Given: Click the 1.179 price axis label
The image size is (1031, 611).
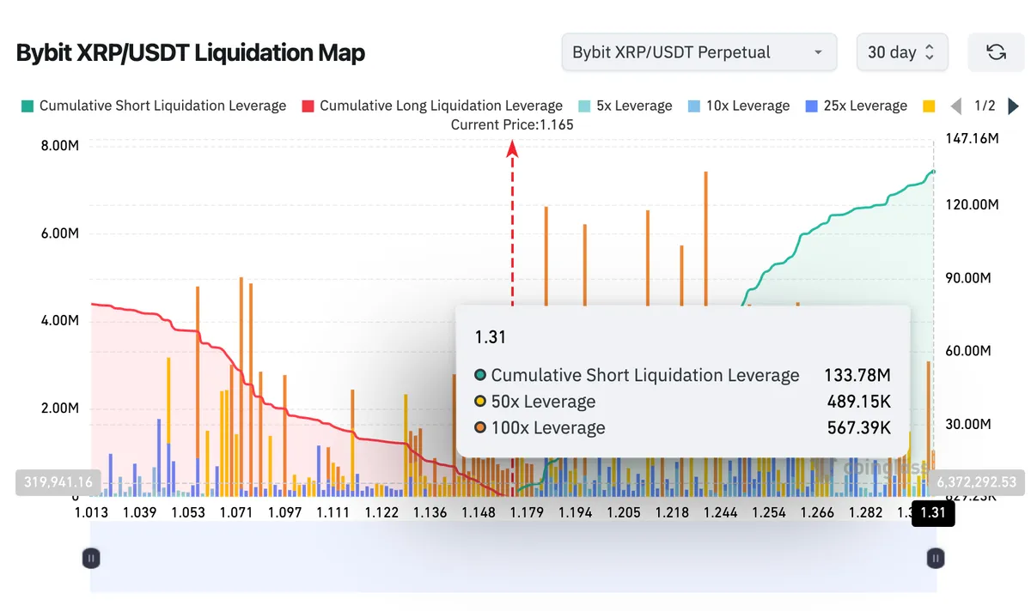Looking at the screenshot, I should coord(528,512).
